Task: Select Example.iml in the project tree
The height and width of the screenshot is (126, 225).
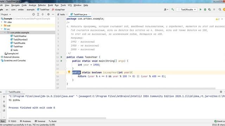Action: pyautogui.click(x=13, y=54)
